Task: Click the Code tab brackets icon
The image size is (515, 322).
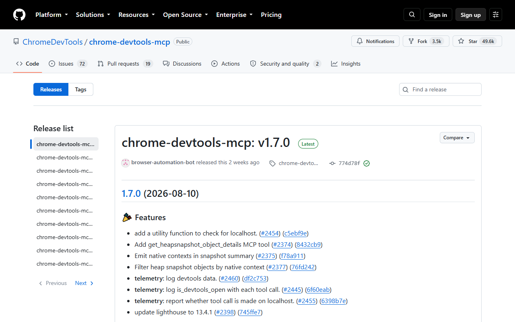Action: pos(19,64)
